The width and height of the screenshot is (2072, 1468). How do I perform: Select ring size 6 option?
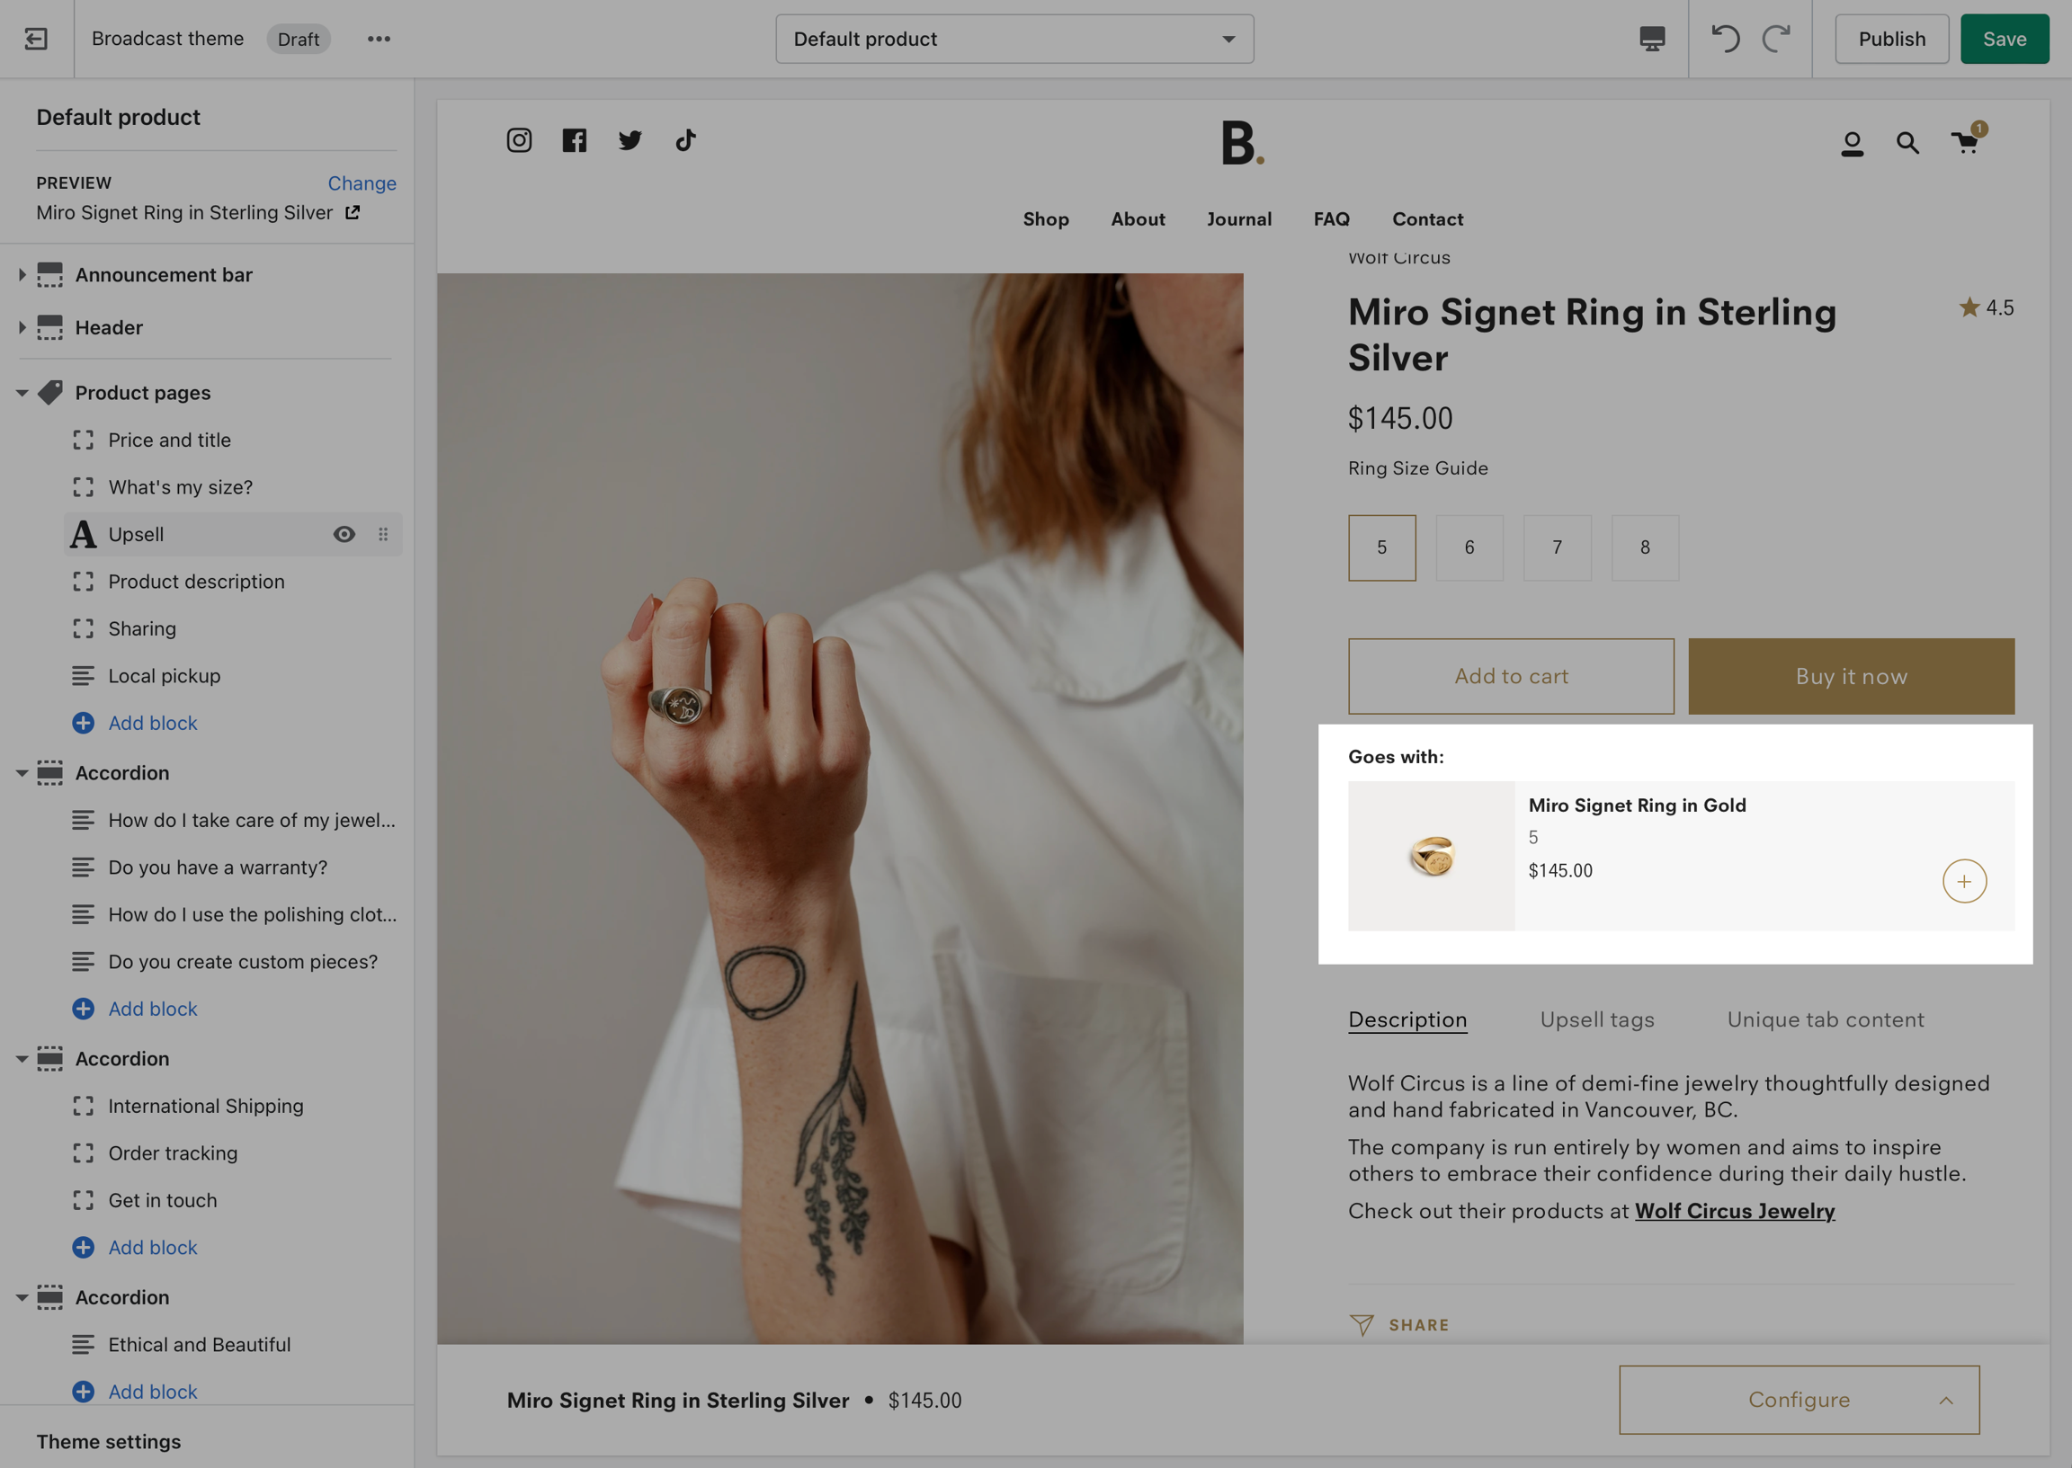pos(1469,547)
